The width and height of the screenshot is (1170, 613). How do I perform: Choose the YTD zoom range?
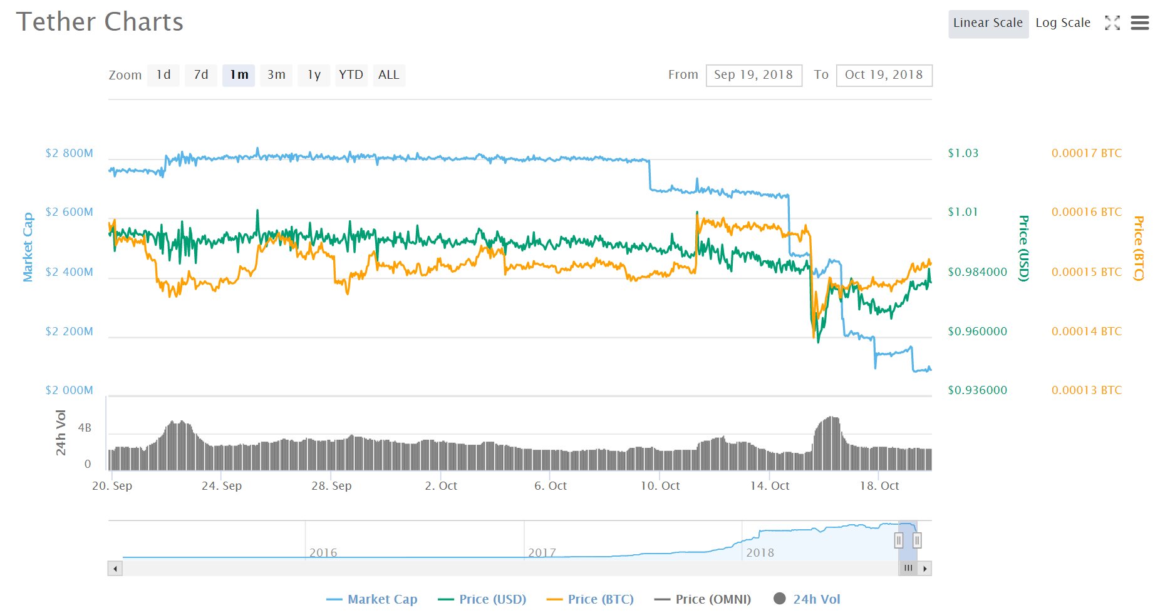[x=351, y=75]
